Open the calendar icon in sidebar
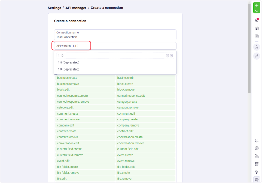 click(257, 28)
